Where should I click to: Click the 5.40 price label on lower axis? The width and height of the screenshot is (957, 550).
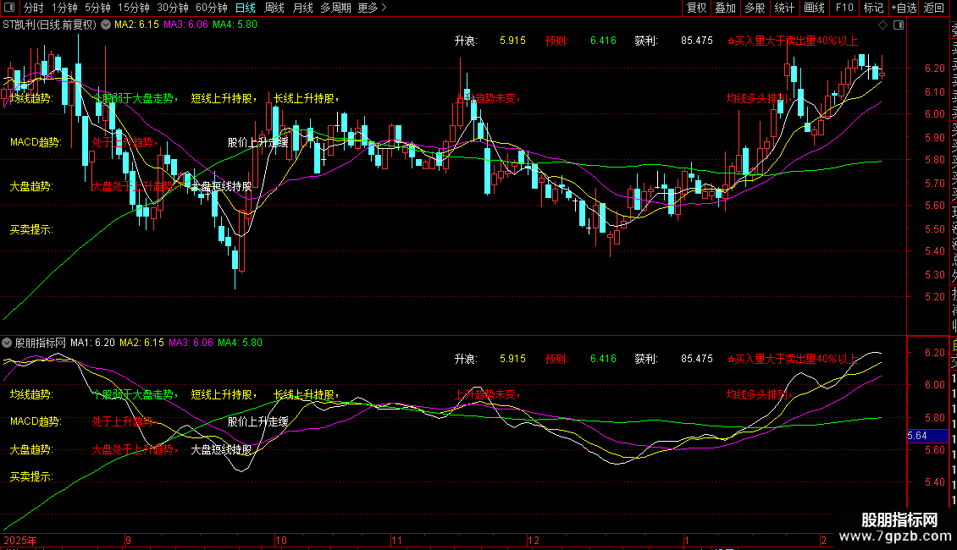tap(934, 482)
